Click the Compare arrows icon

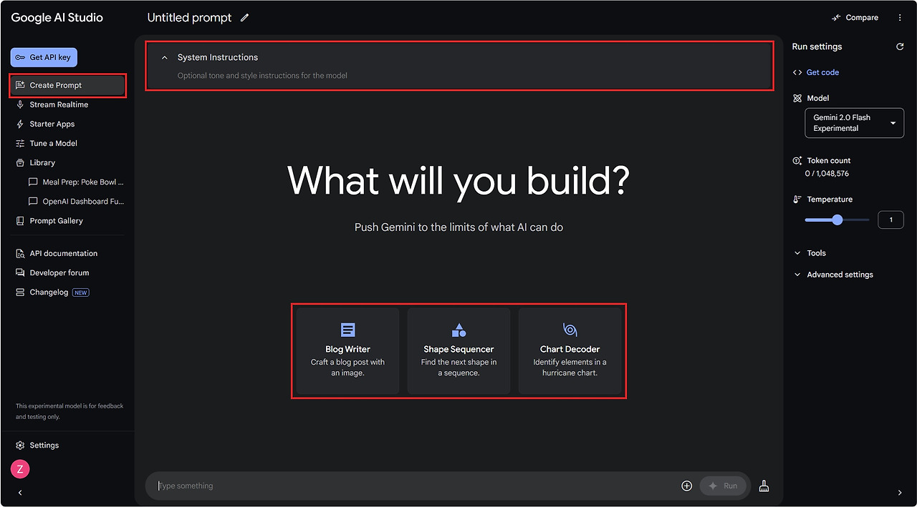836,18
